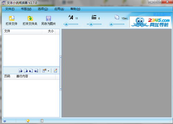Go to next page navigation icon

pos(31,71)
